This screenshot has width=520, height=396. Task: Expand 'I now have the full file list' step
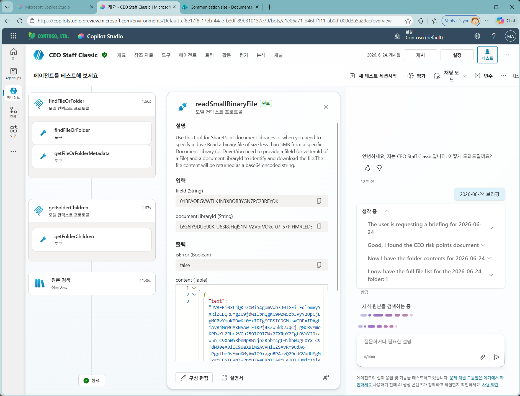tap(491, 275)
